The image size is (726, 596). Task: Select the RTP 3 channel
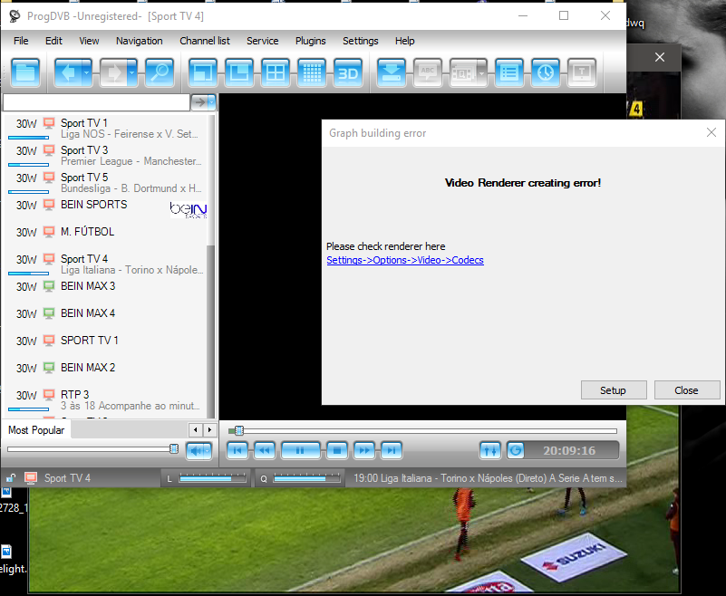coord(105,400)
